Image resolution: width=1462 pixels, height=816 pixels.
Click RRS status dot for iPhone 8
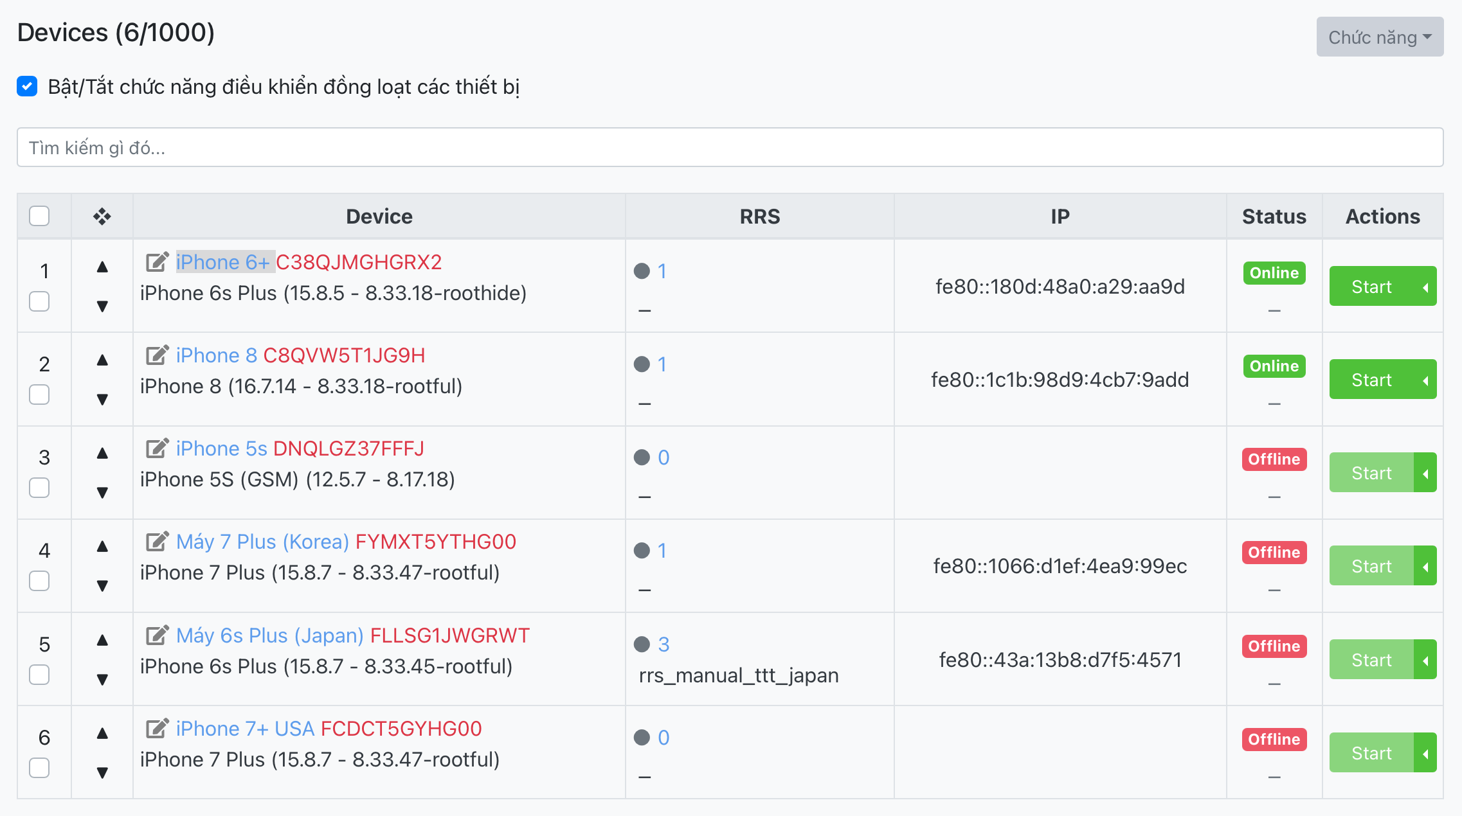pyautogui.click(x=642, y=364)
